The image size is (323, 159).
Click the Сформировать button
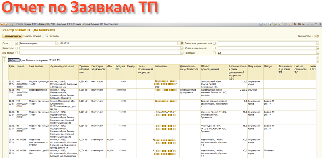[x=12, y=36]
